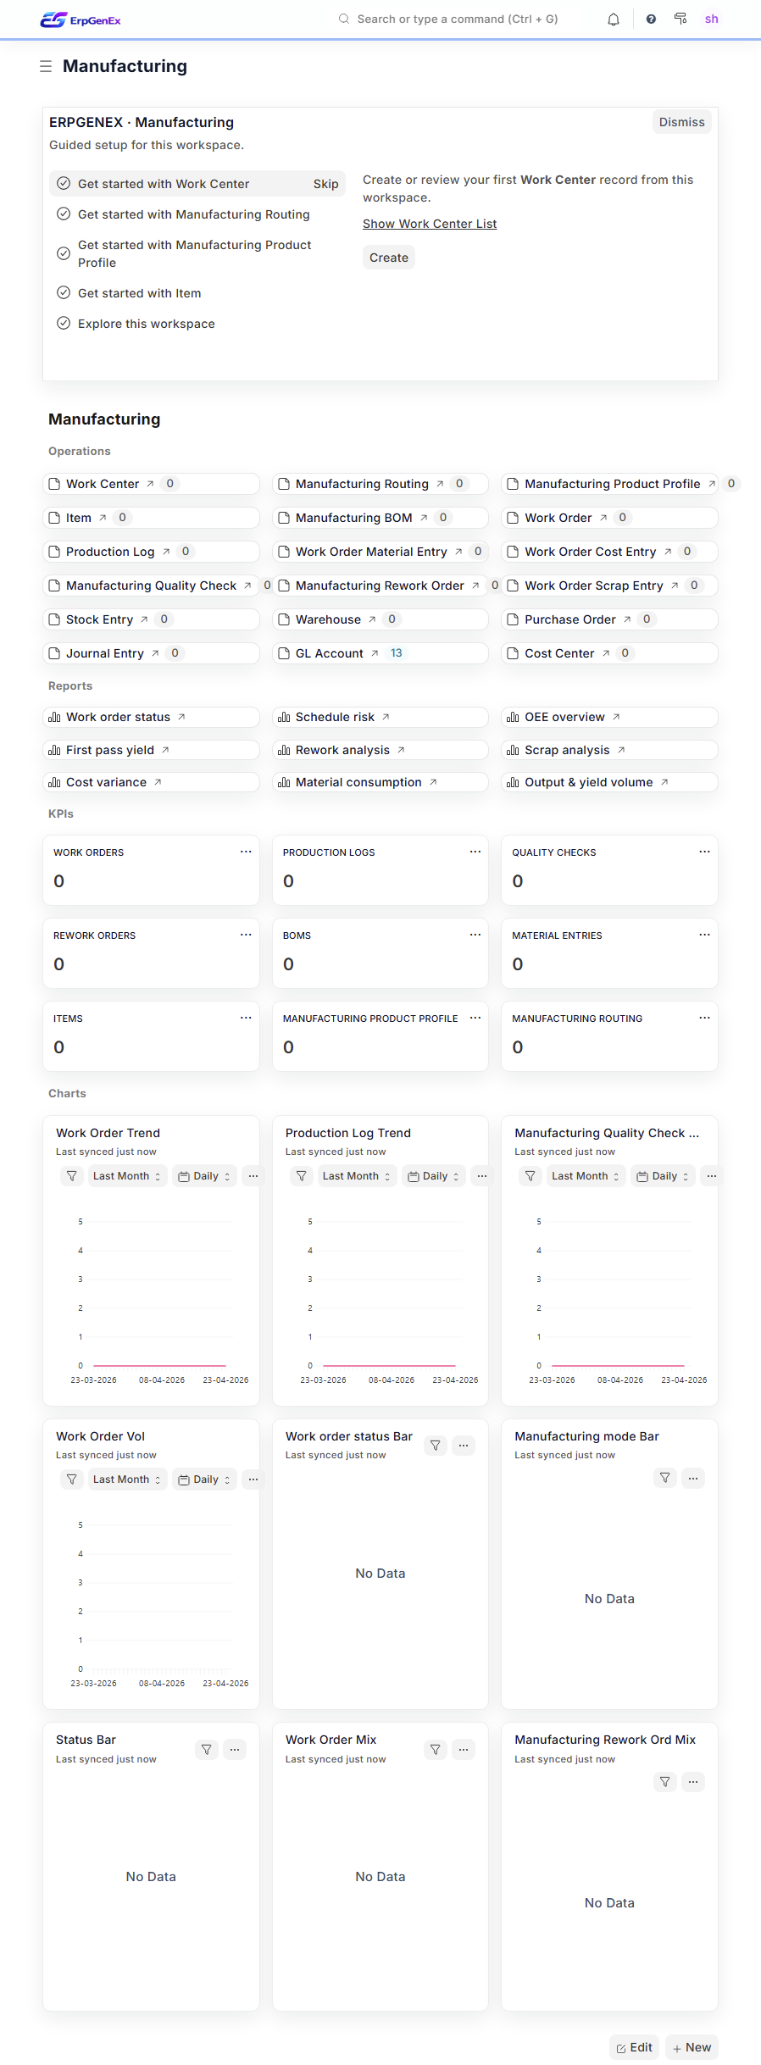Check Get started with Manufacturing Routing step
Viewport: 761px width, 2065px height.
coord(64,214)
